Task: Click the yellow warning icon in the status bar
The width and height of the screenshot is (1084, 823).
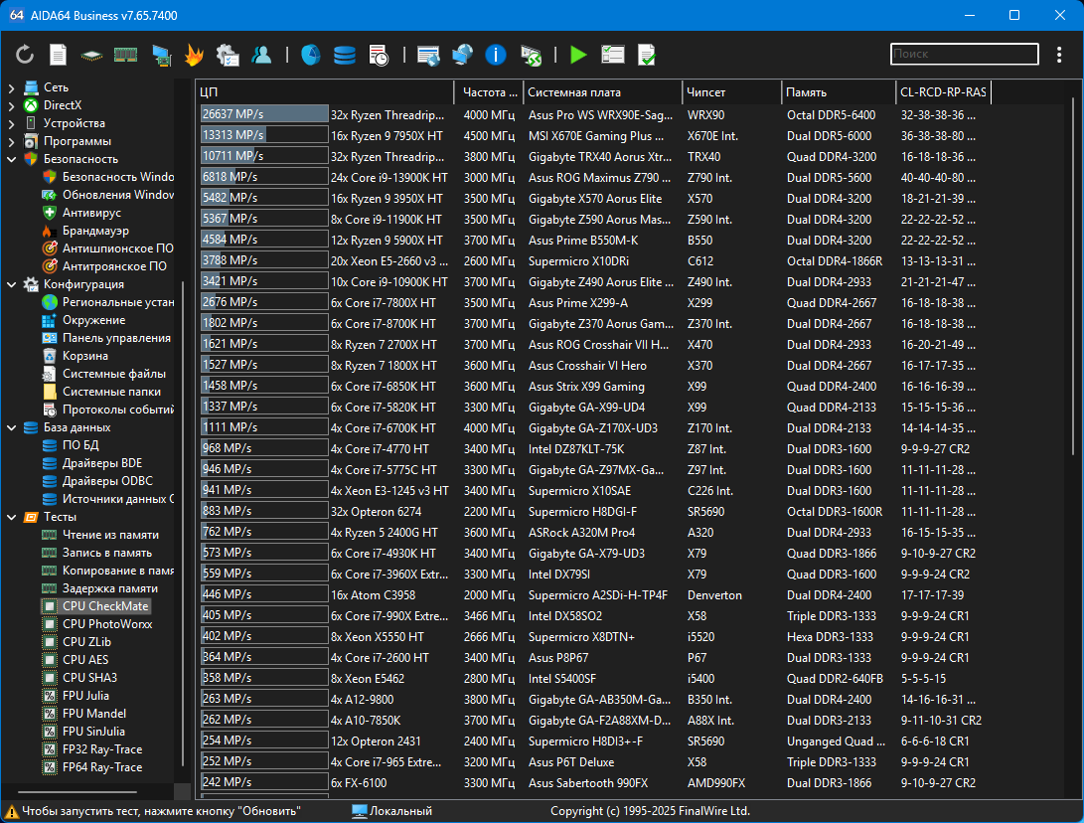Action: tap(12, 811)
